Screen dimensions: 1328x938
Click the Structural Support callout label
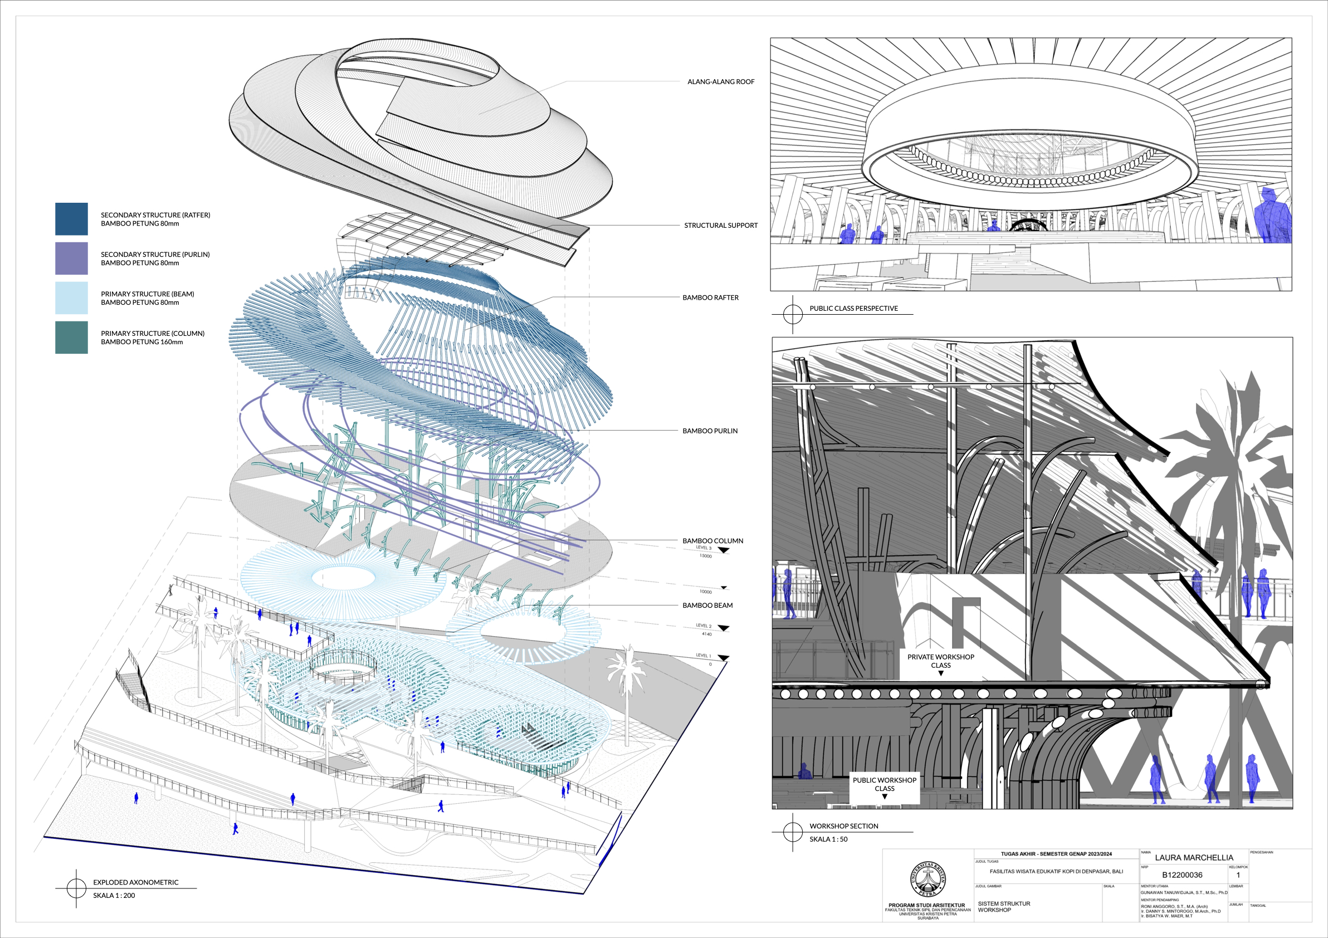tap(720, 226)
